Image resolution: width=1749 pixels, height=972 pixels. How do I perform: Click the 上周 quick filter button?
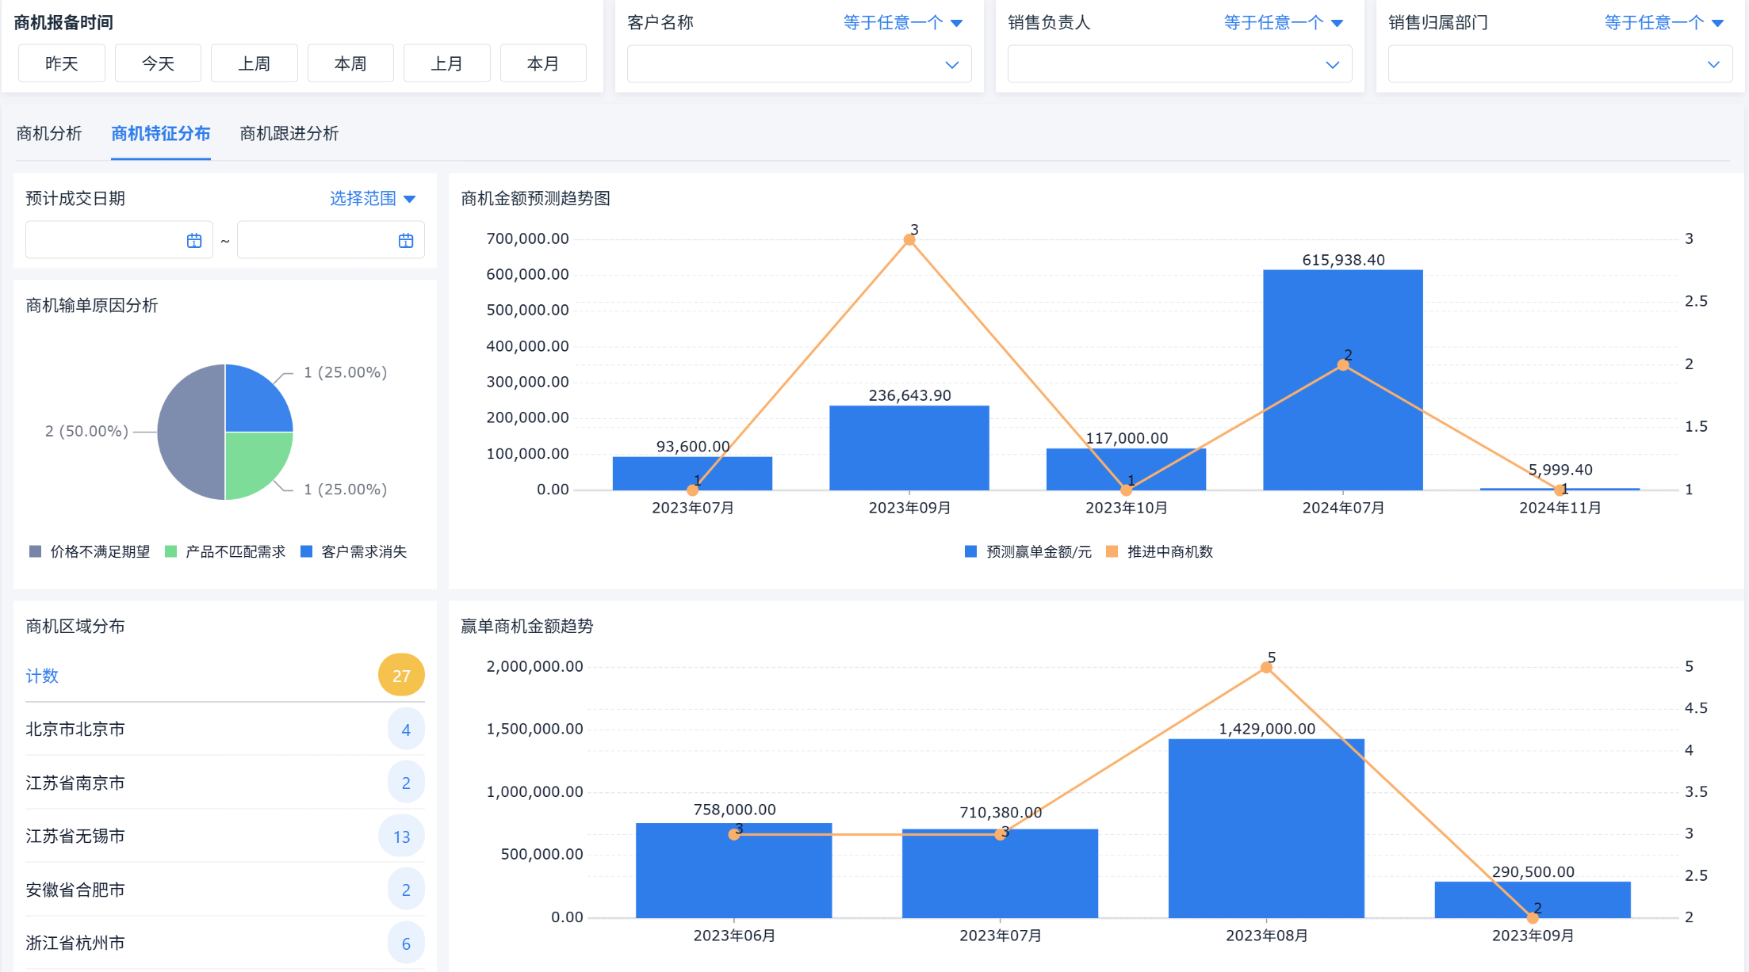[x=254, y=63]
